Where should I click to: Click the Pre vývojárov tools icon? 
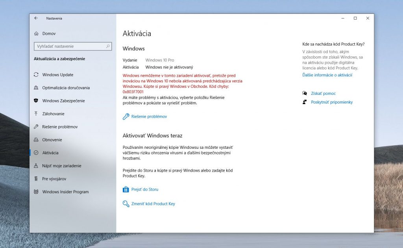coord(36,179)
